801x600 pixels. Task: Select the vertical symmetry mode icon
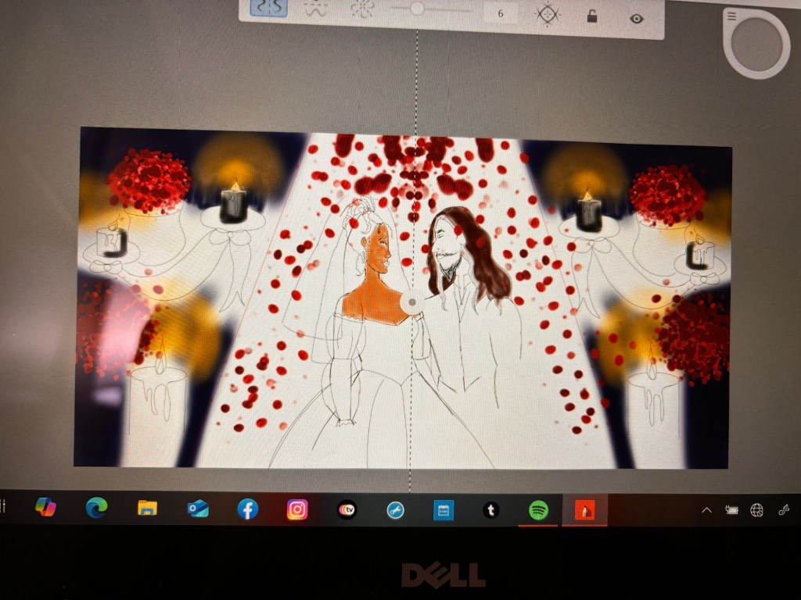pyautogui.click(x=269, y=8)
